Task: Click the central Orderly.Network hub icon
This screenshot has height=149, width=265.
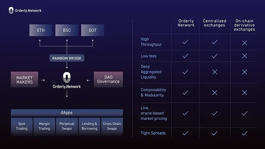Action: pos(67,78)
